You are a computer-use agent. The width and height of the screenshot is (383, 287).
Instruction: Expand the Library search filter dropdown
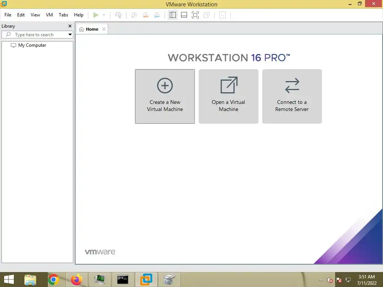pyautogui.click(x=70, y=35)
